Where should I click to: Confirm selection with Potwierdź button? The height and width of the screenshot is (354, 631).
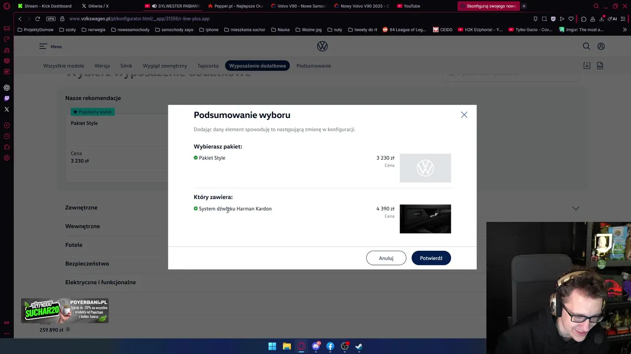click(431, 258)
